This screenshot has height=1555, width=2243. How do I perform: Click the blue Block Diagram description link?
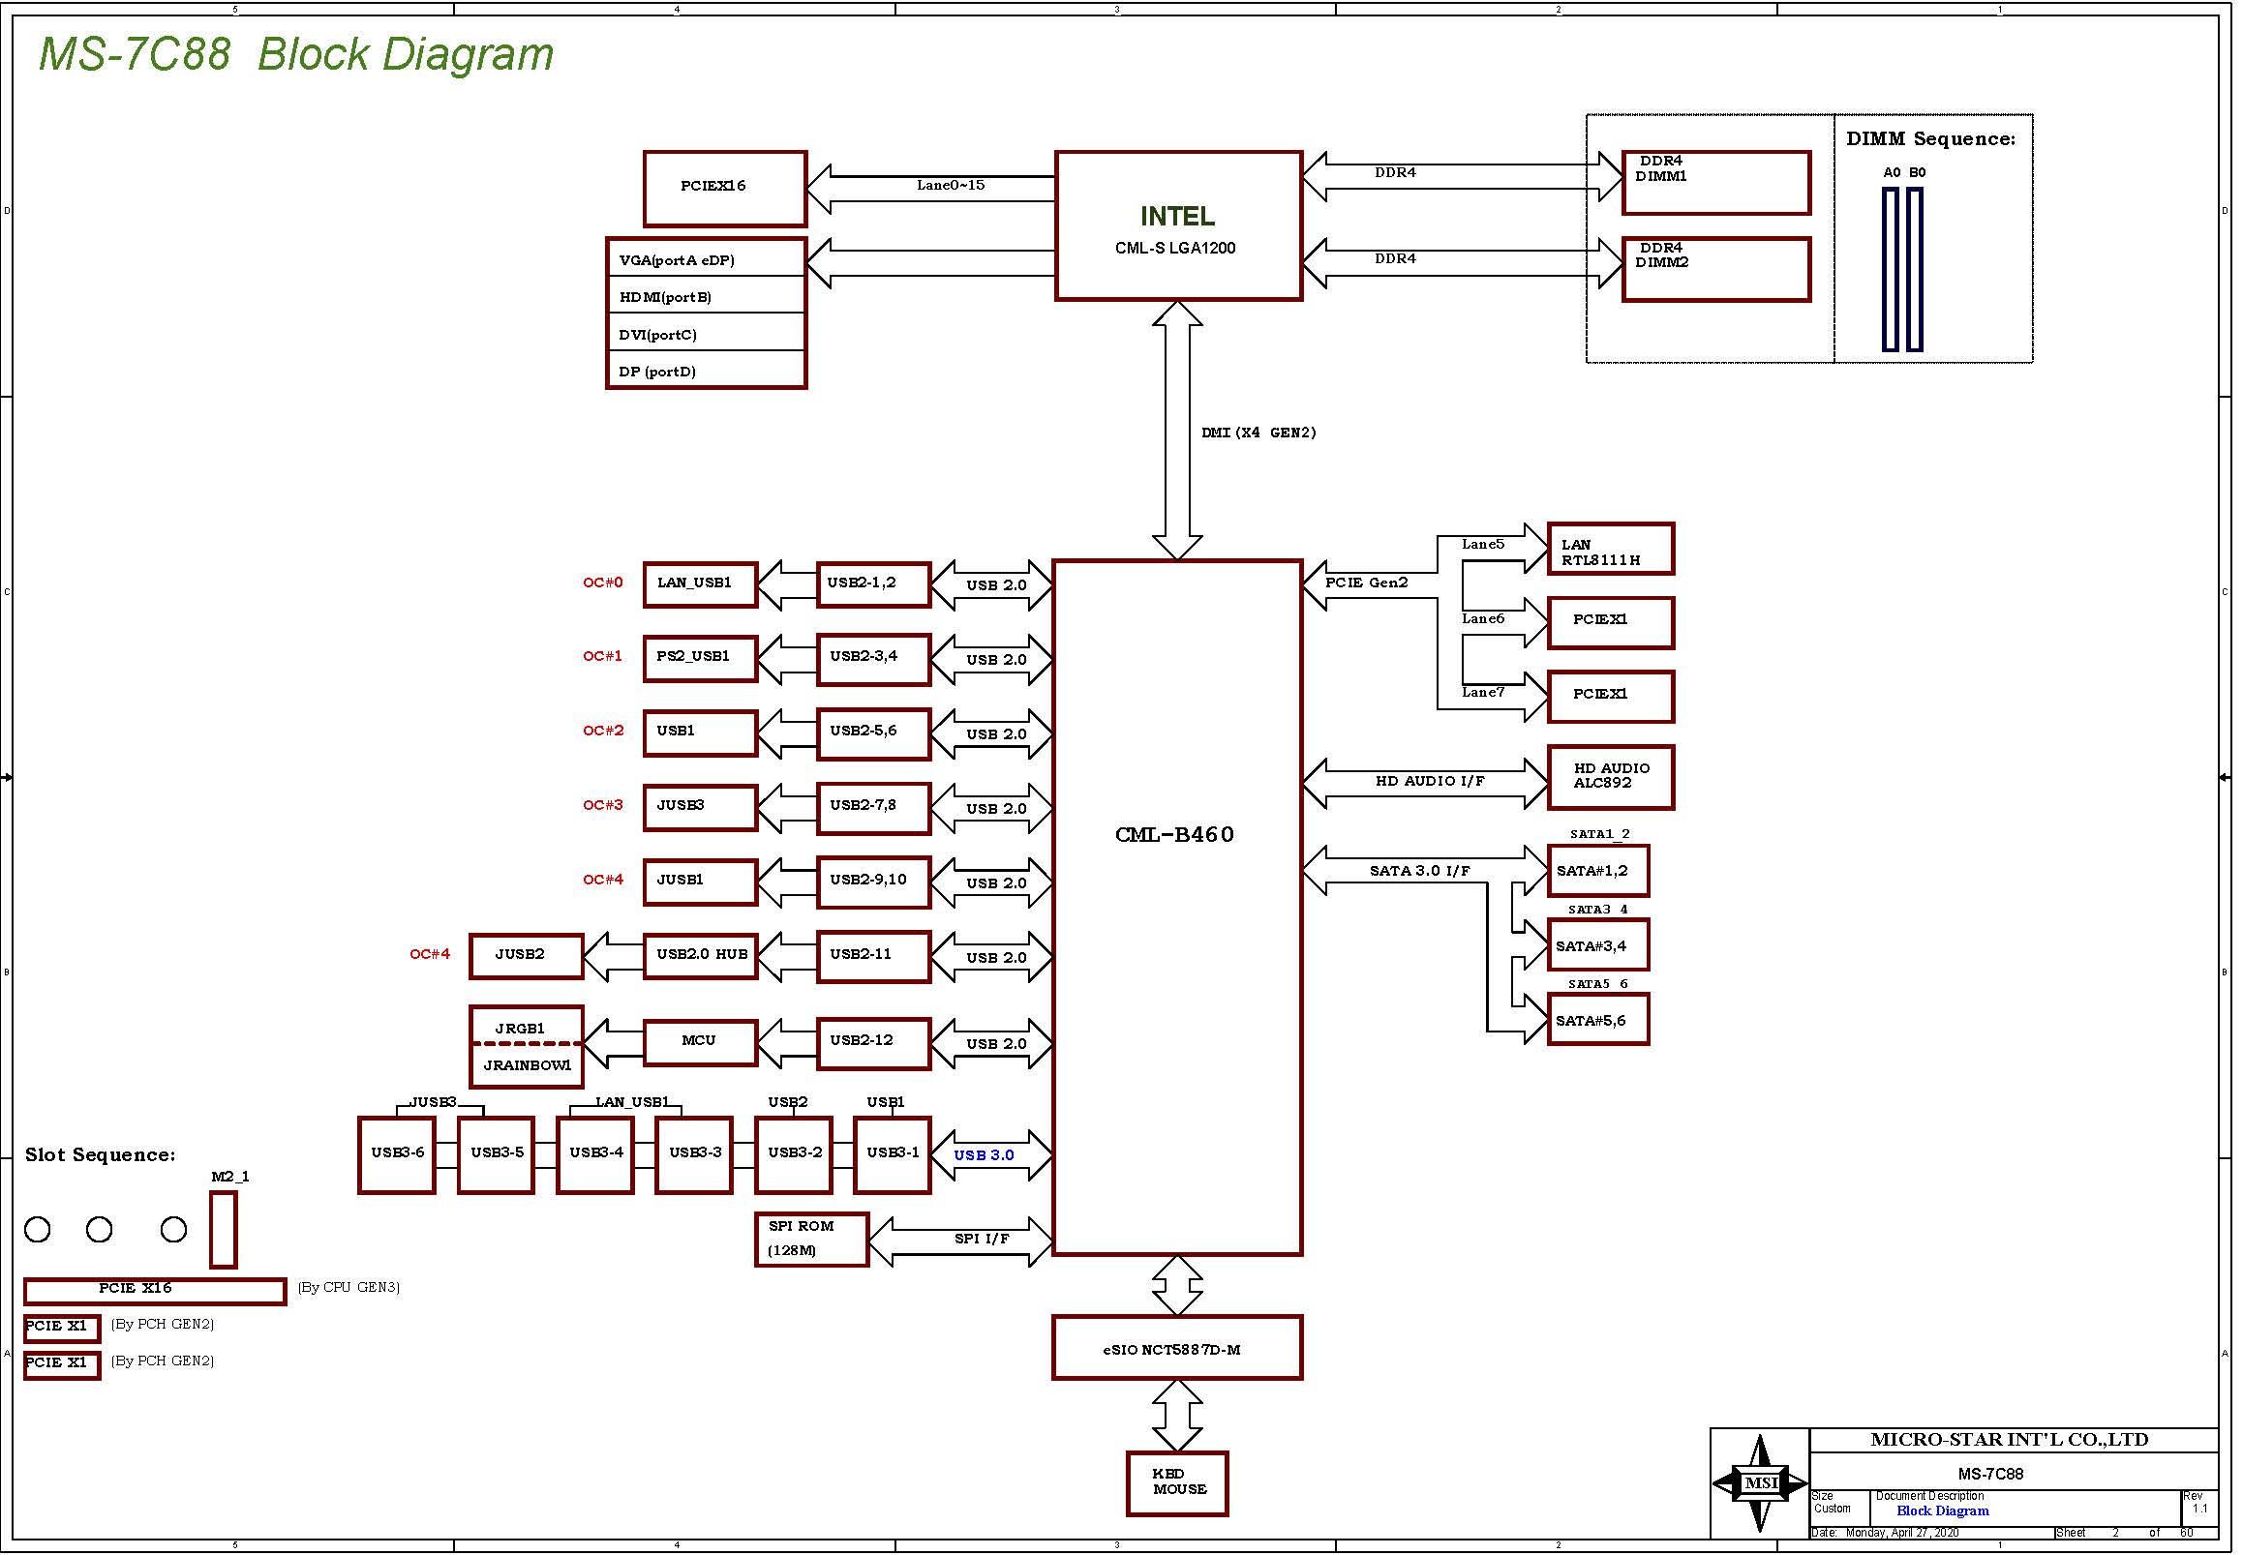coord(1942,1510)
